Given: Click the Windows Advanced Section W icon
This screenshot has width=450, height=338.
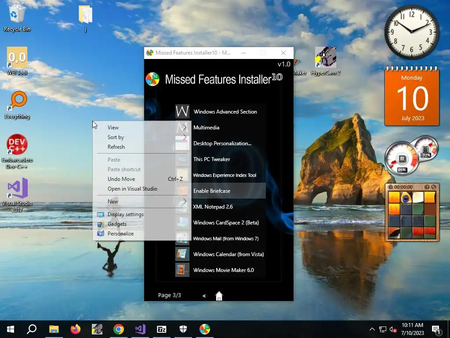Looking at the screenshot, I should (x=182, y=111).
